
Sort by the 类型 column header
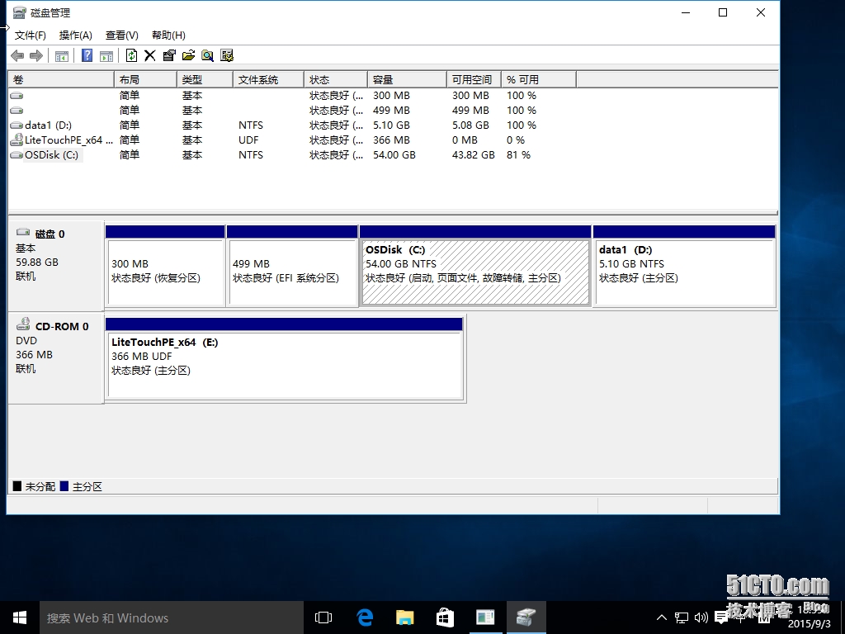(x=205, y=80)
